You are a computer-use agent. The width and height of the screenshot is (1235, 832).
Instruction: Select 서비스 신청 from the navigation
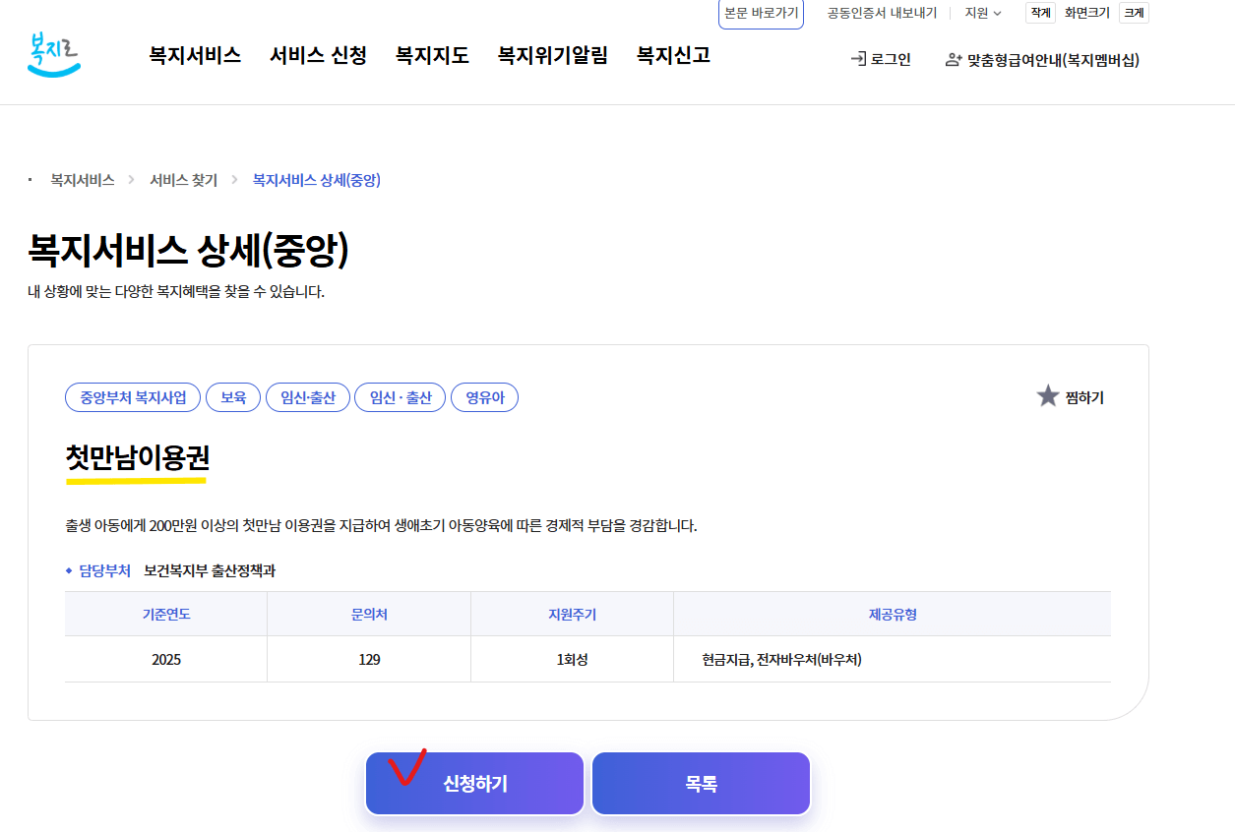[317, 56]
